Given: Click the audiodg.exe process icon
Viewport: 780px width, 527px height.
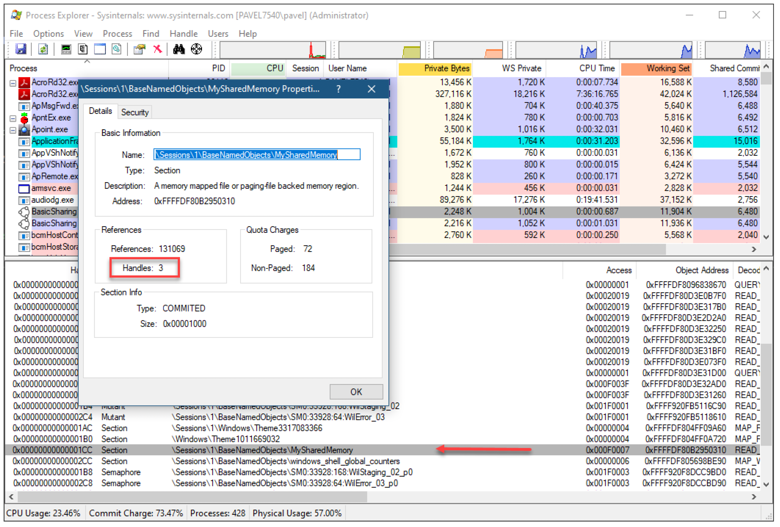Looking at the screenshot, I should pos(24,200).
